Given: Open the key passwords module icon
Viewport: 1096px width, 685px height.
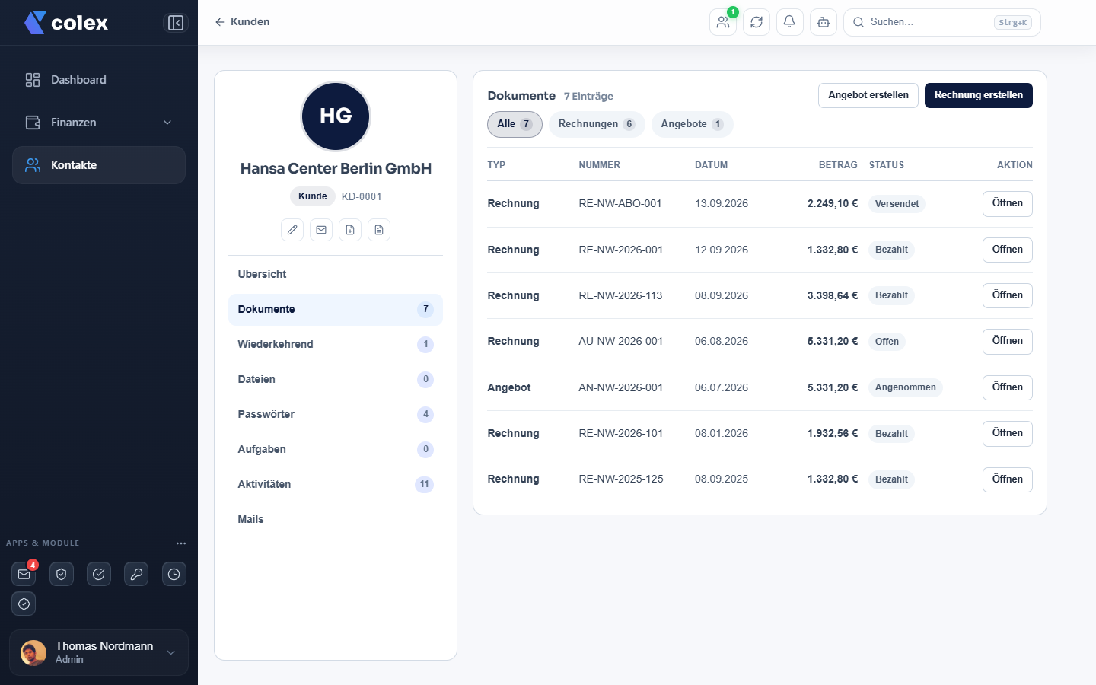Looking at the screenshot, I should (136, 574).
